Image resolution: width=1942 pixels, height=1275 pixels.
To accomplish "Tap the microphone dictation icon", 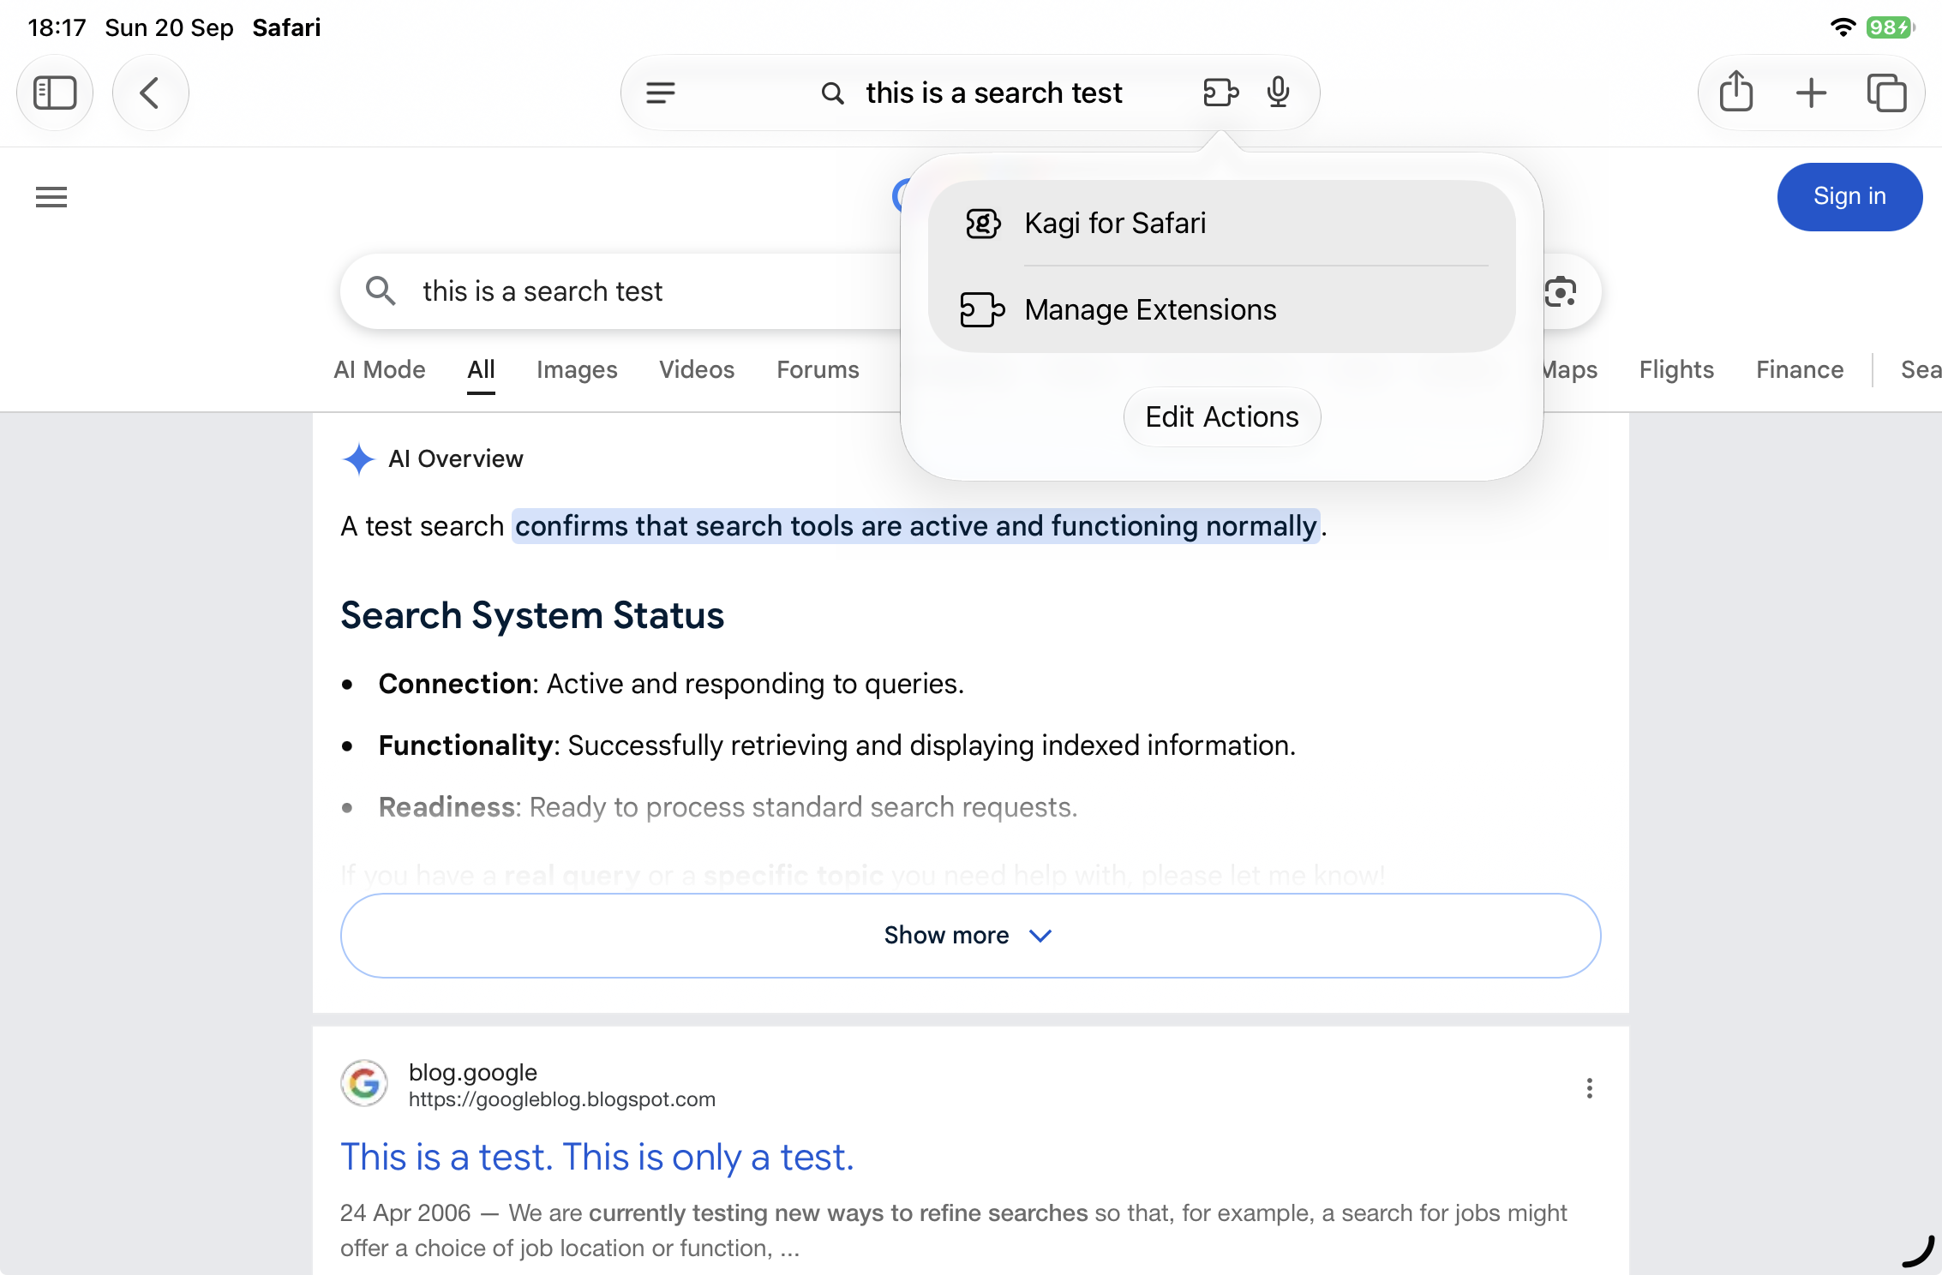I will pyautogui.click(x=1278, y=92).
